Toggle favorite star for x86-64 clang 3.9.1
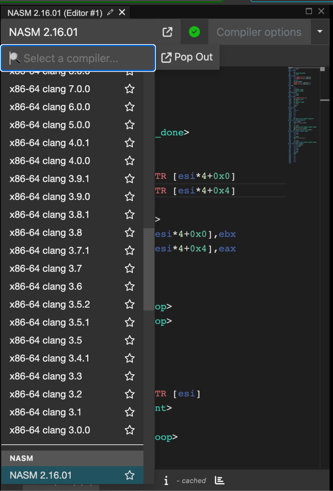 [130, 179]
